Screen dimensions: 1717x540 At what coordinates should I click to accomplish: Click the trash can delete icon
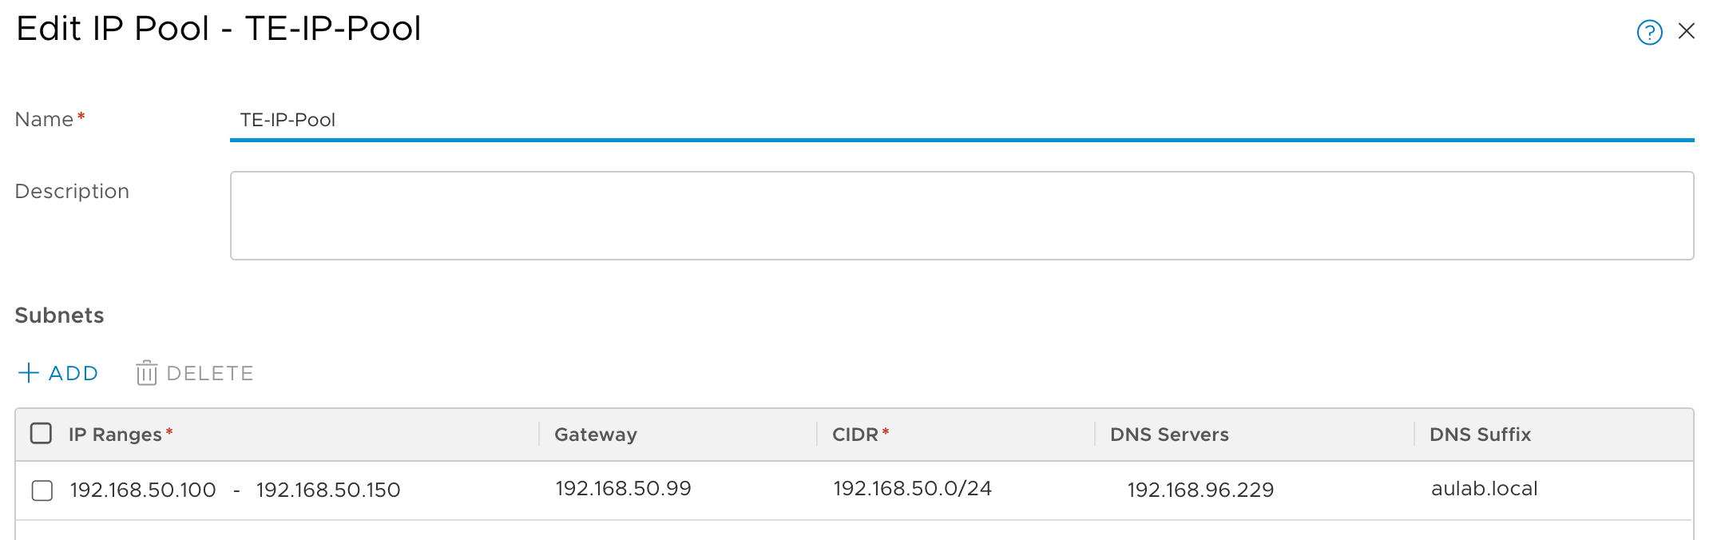click(x=146, y=373)
